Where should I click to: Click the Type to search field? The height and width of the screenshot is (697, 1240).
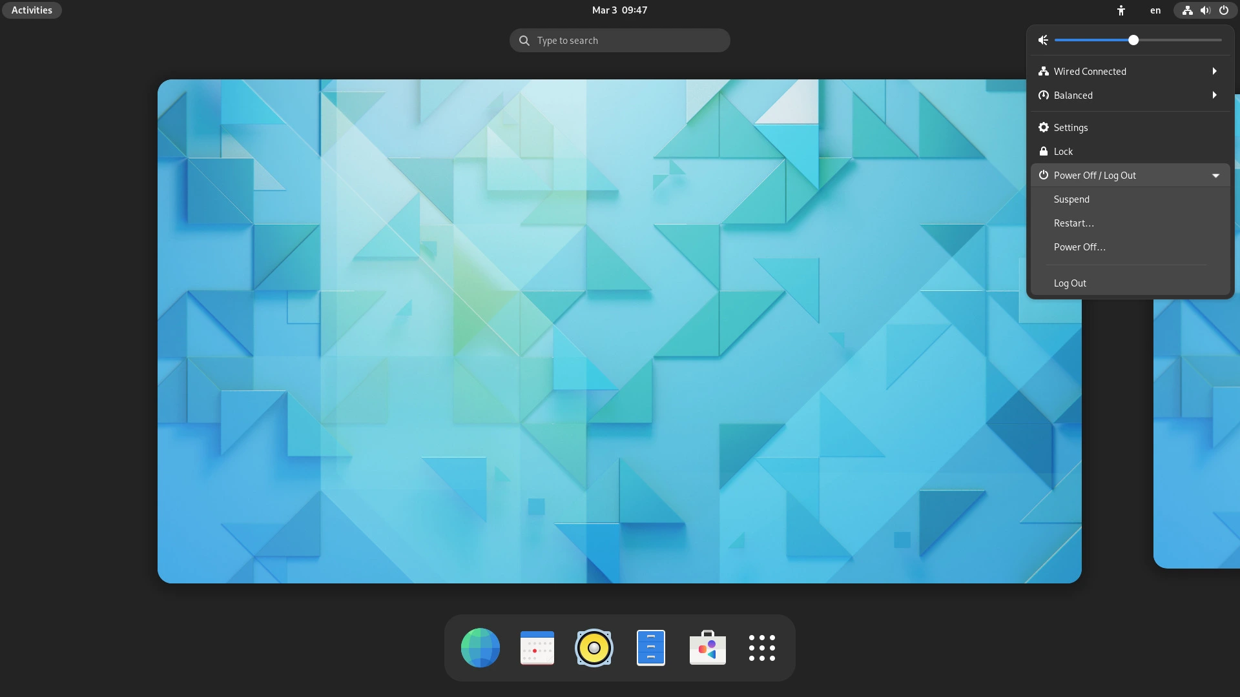[619, 40]
